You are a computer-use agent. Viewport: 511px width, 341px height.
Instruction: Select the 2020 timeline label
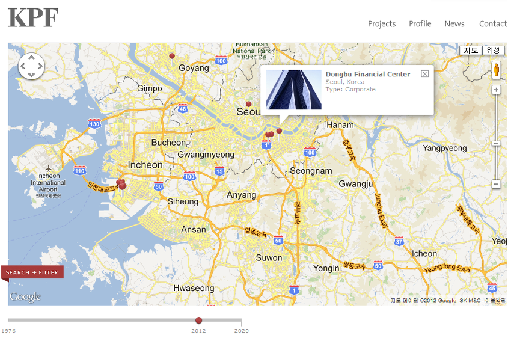pyautogui.click(x=241, y=331)
